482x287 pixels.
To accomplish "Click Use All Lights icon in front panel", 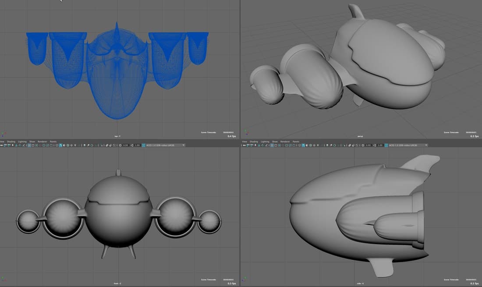I will (75, 145).
